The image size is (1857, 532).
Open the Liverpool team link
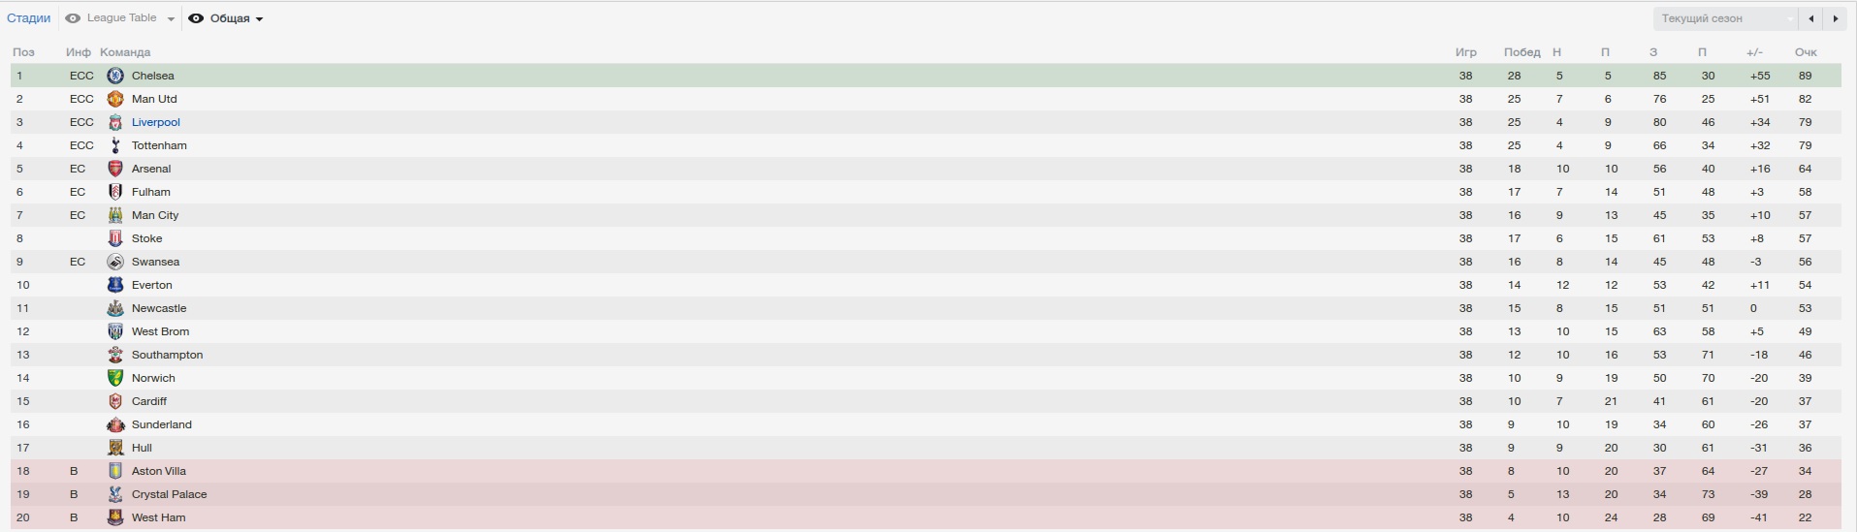pos(155,122)
